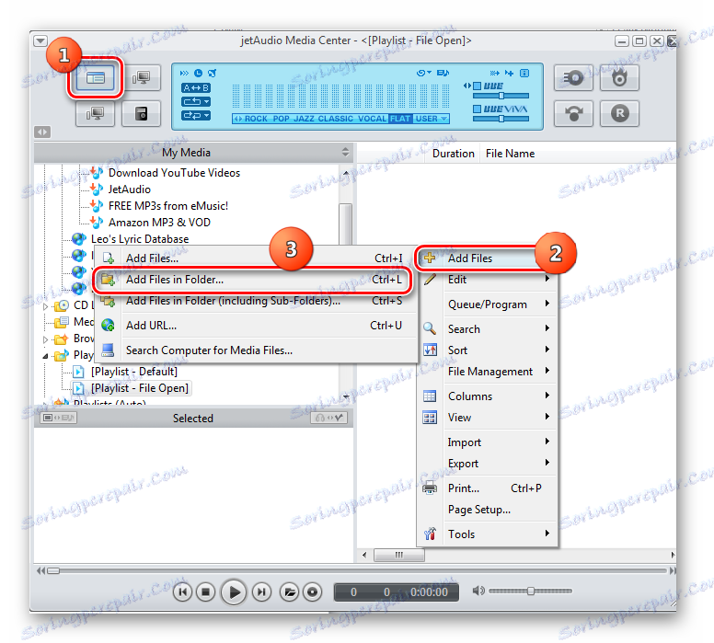Choose Search Computer for Media Files

point(256,350)
